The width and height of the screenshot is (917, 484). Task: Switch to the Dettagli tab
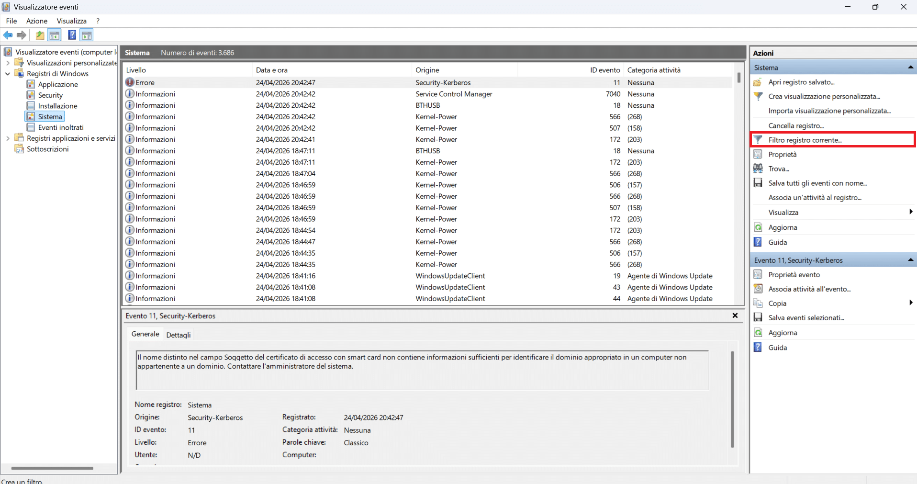point(178,335)
